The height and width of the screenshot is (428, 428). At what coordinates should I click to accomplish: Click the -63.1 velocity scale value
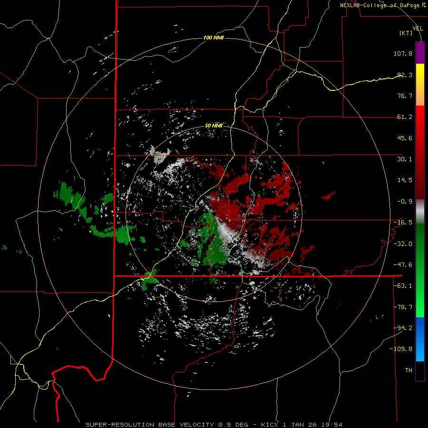(403, 286)
